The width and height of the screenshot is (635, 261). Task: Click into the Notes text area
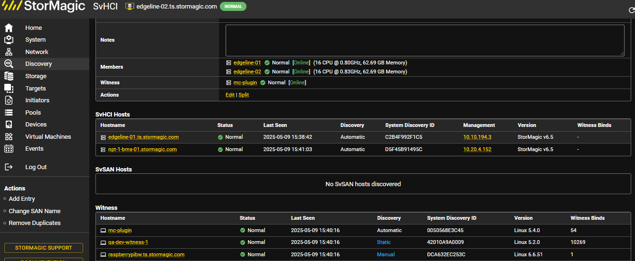[425, 40]
